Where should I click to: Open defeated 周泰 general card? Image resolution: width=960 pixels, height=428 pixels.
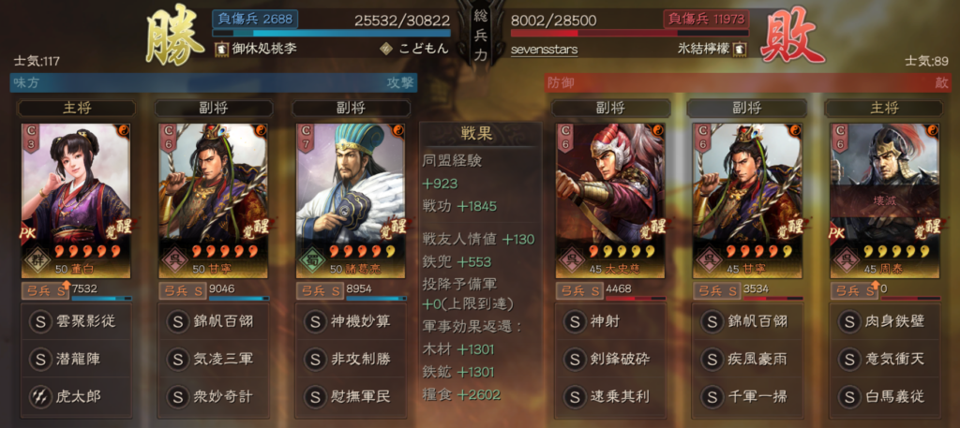point(885,201)
